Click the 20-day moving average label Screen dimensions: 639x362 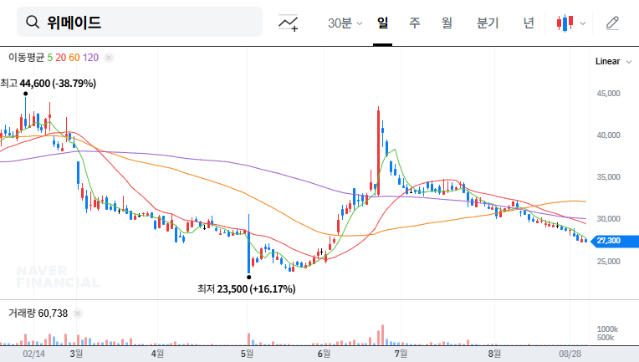pyautogui.click(x=61, y=58)
